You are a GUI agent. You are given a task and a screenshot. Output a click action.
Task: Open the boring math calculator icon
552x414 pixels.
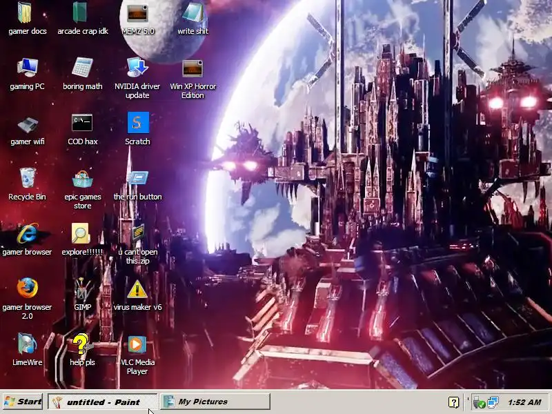(82, 67)
